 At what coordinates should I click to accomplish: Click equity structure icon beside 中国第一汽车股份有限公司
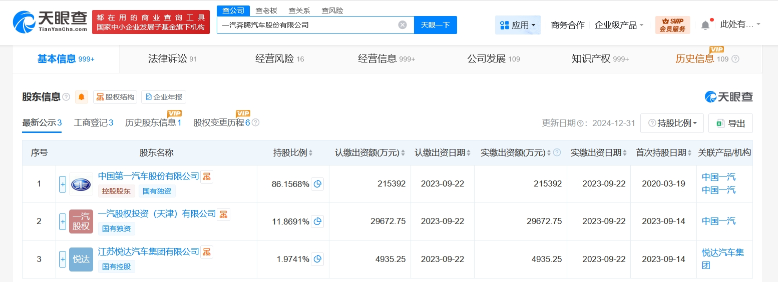click(x=207, y=176)
